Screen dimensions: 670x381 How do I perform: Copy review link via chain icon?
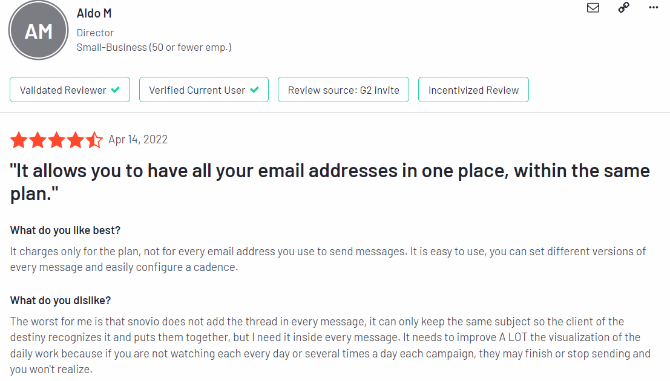pyautogui.click(x=624, y=7)
